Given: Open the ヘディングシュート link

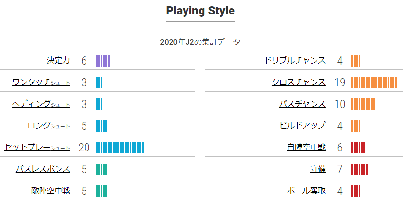Looking at the screenshot, I should (41, 104).
